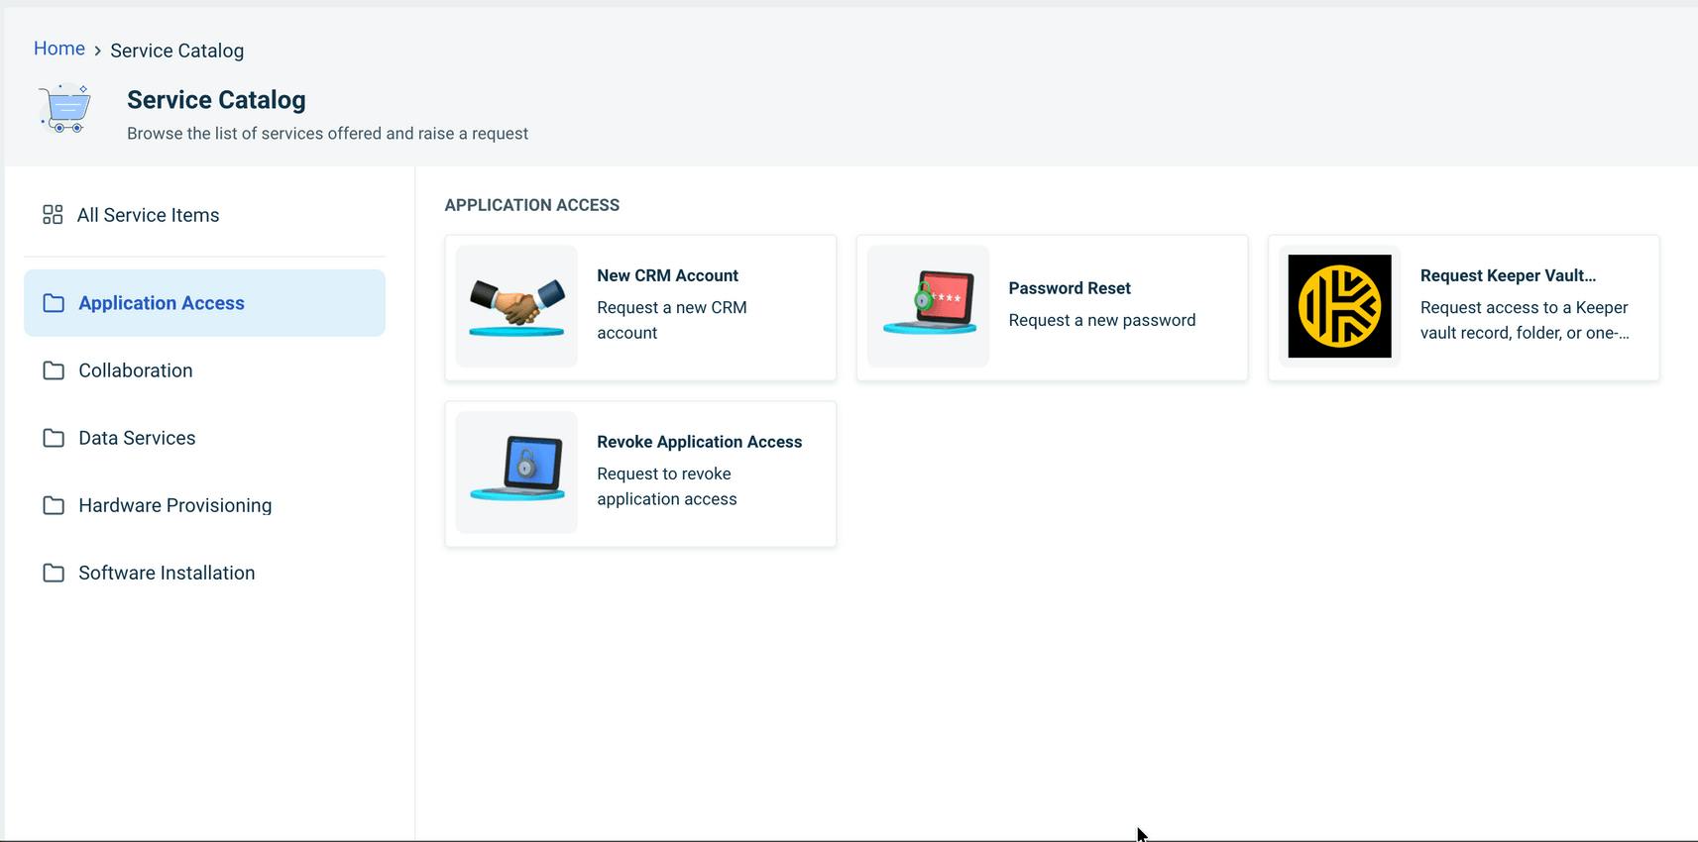Screen dimensions: 1698x842
Task: Open the Data Services category
Action: pos(204,438)
